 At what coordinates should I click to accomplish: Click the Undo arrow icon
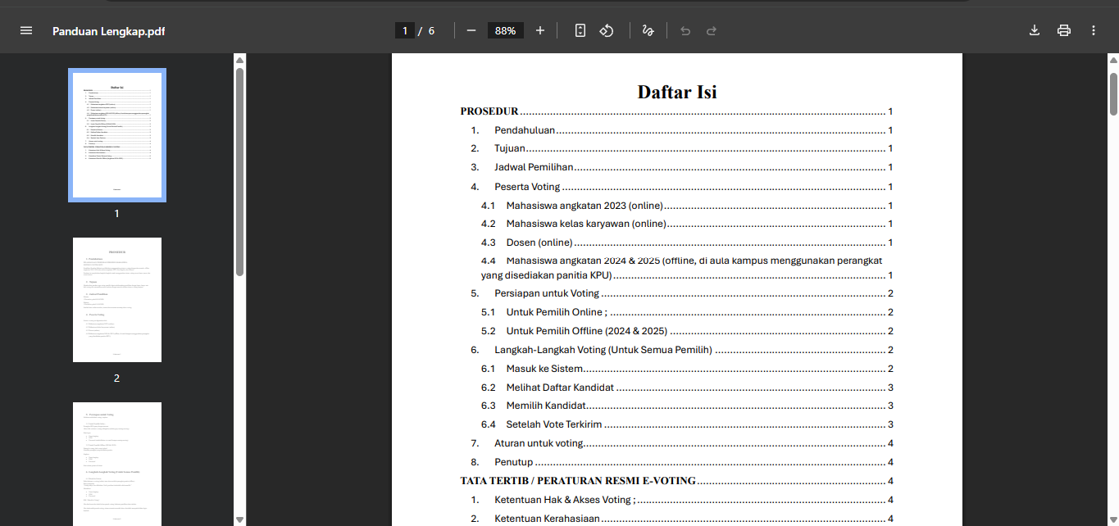[685, 29]
